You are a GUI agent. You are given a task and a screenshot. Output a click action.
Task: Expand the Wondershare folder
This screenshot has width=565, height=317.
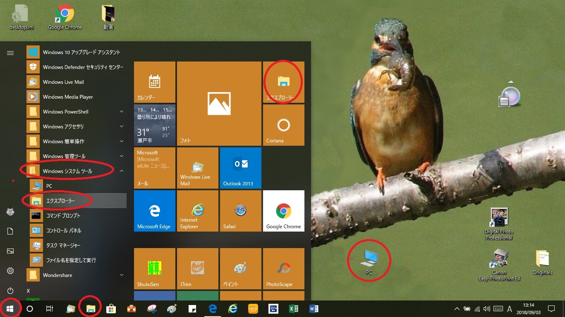tap(77, 275)
